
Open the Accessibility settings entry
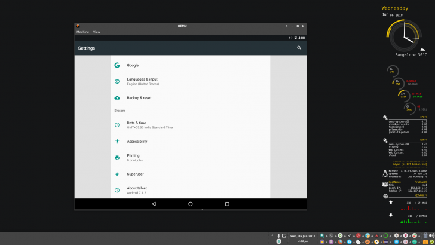(x=137, y=142)
